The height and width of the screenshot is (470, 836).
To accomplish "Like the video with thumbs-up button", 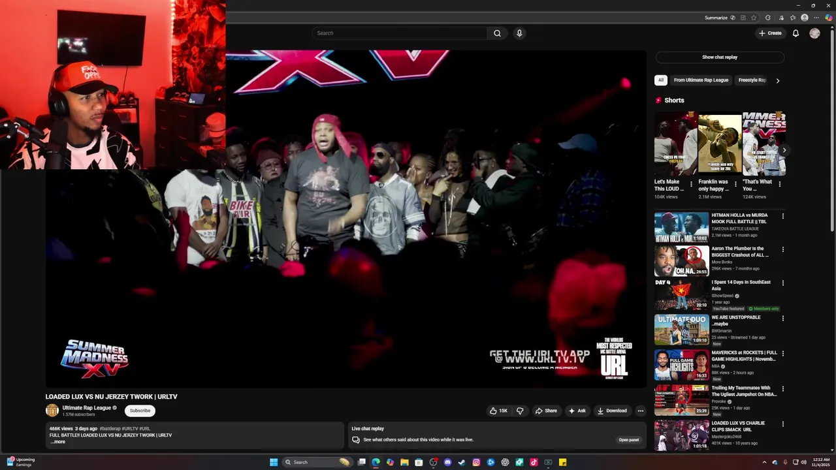I will pos(499,411).
